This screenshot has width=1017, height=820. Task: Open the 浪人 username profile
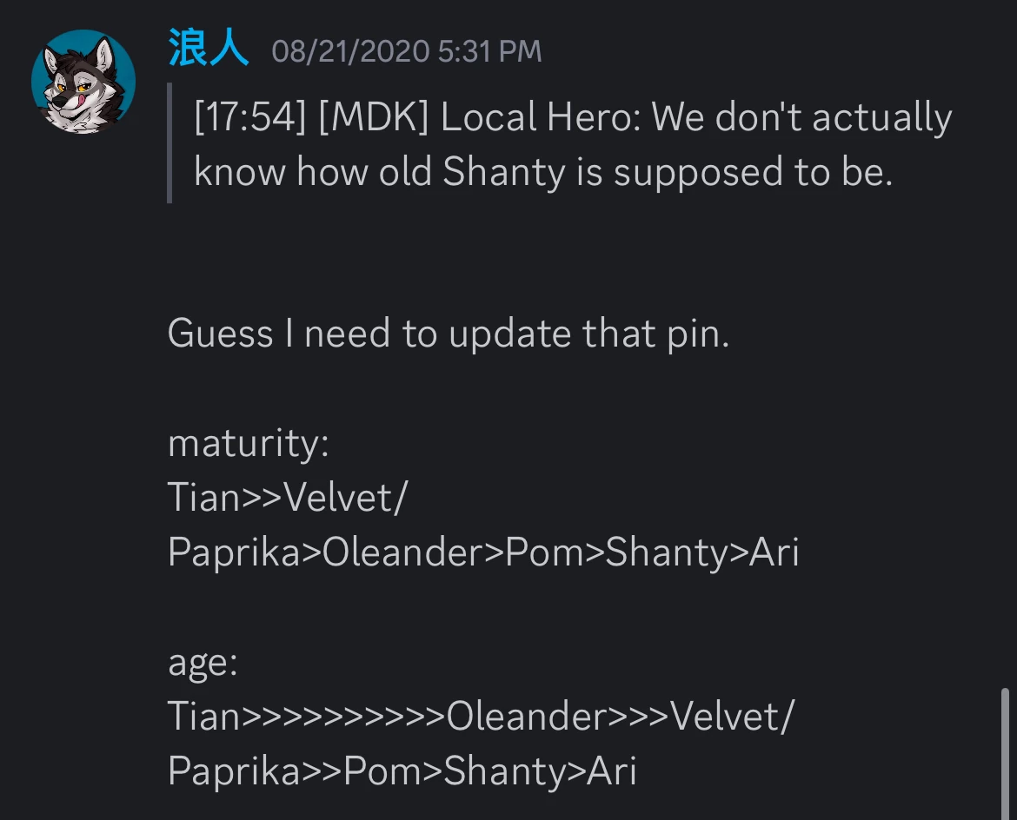[209, 50]
